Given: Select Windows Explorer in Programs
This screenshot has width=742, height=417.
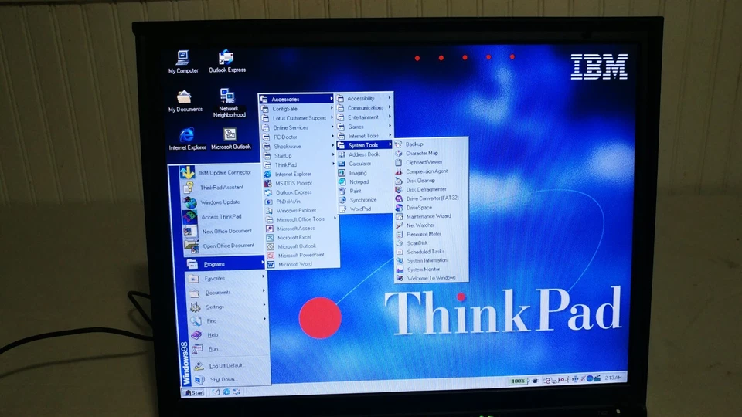Looking at the screenshot, I should [x=301, y=210].
